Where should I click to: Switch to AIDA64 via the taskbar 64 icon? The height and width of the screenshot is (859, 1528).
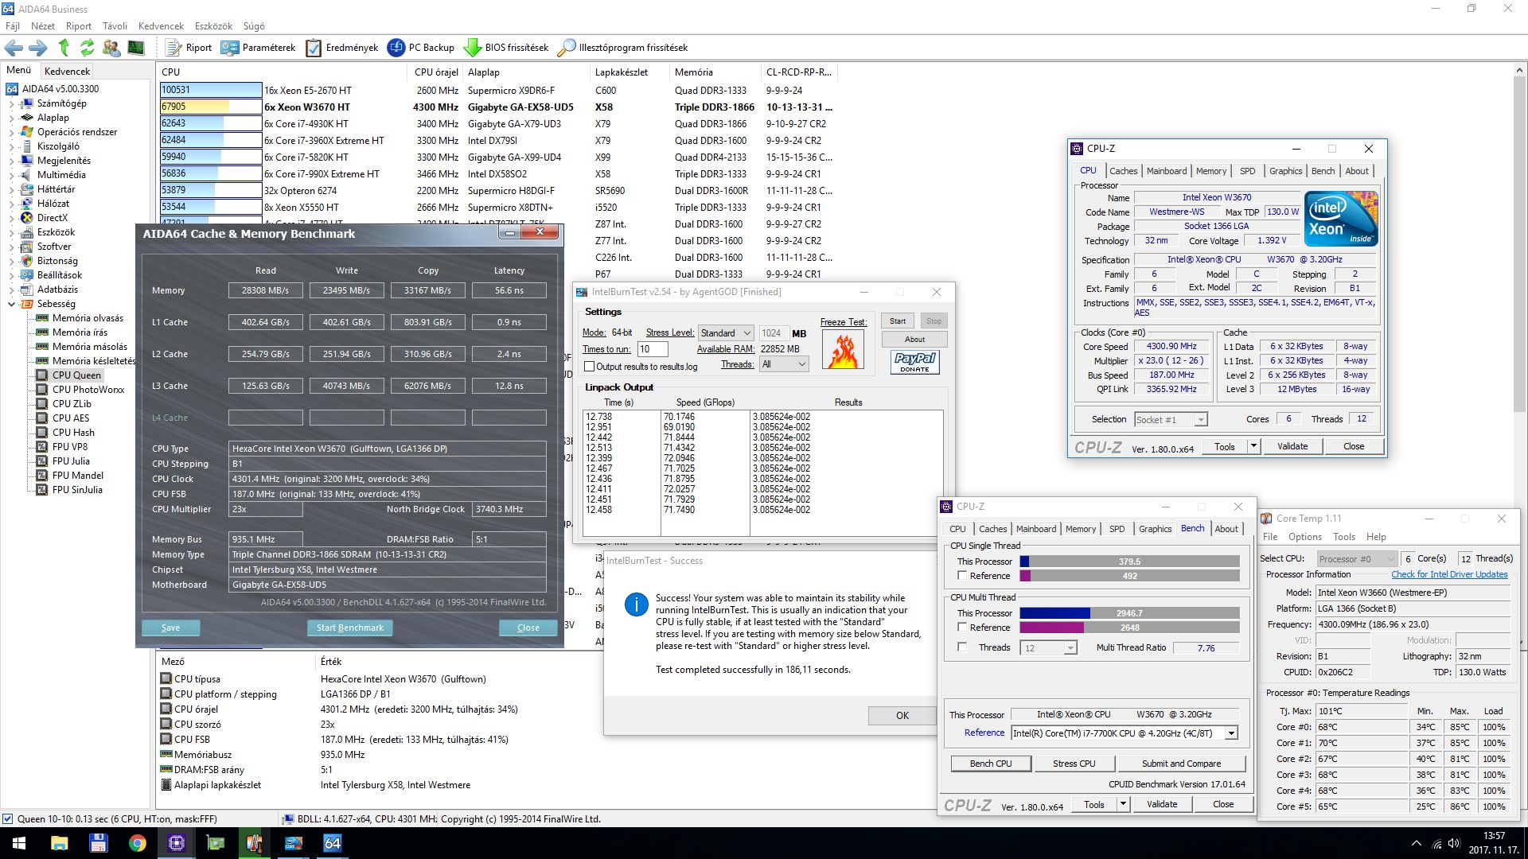[x=332, y=843]
